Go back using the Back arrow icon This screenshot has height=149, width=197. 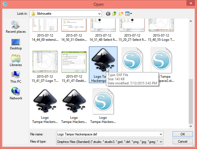click(108, 14)
